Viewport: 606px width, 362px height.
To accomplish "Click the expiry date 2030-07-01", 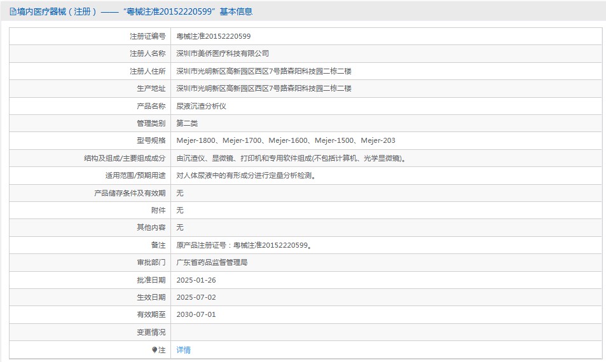I will coord(196,314).
